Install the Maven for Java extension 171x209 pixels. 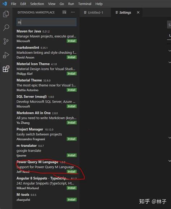[x=71, y=41]
